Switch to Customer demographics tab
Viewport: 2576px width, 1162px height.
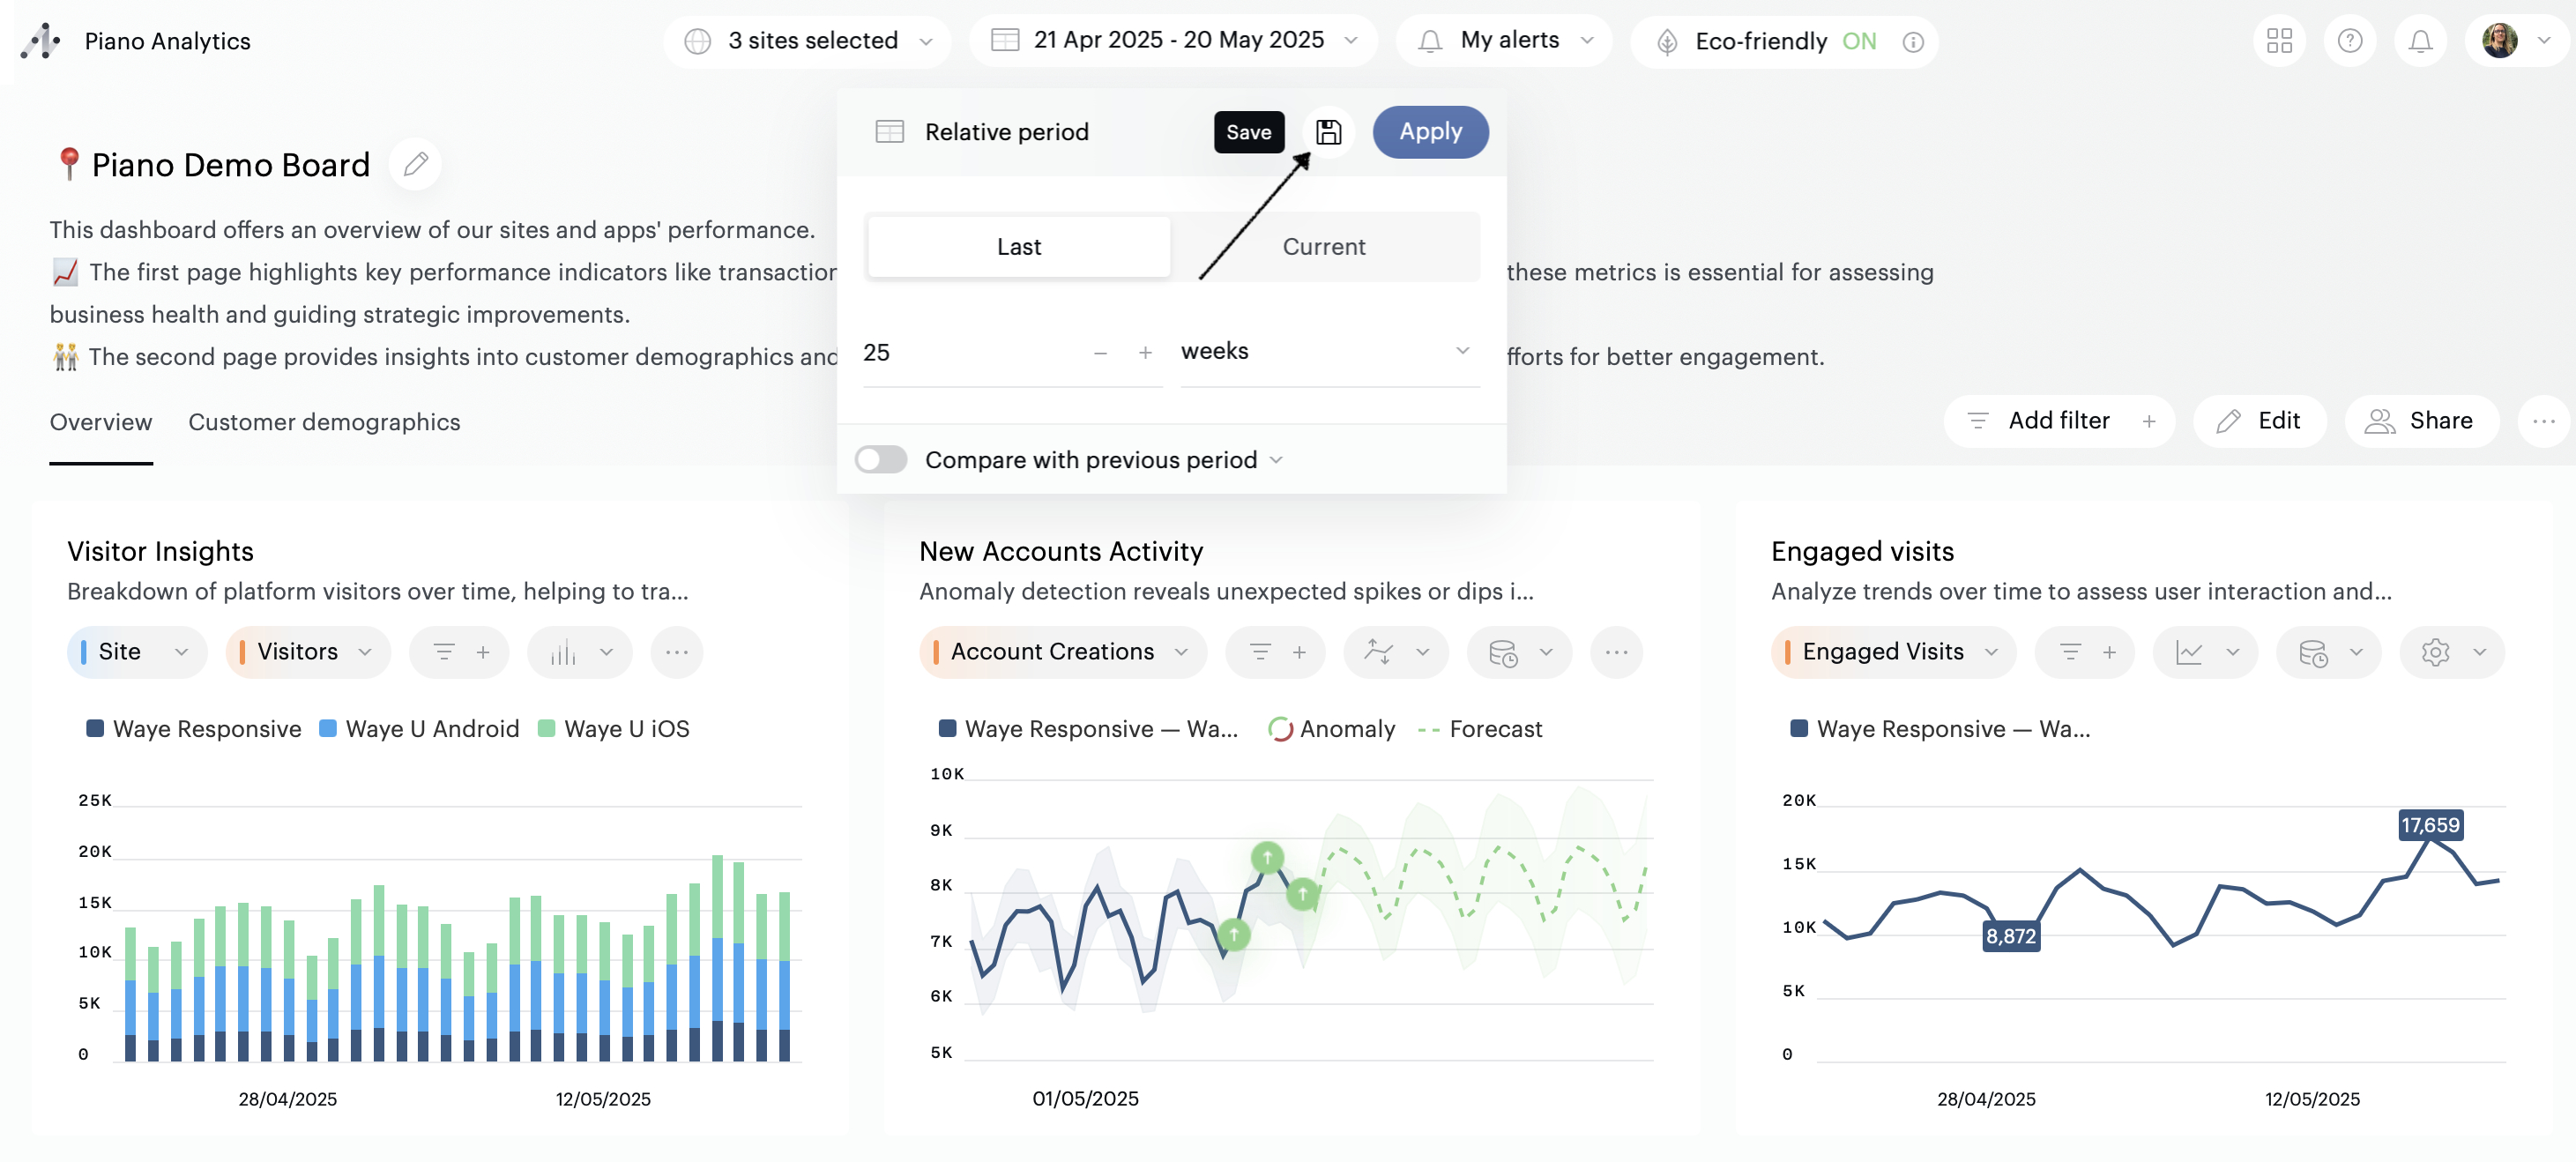324,422
